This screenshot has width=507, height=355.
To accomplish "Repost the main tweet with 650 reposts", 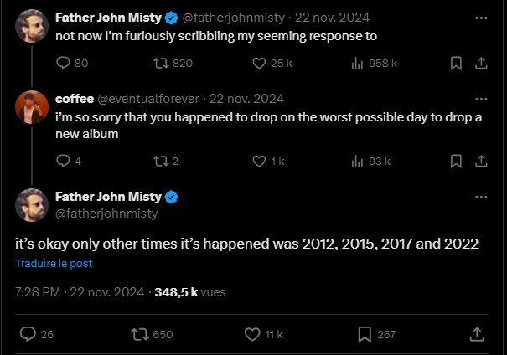I will click(142, 334).
